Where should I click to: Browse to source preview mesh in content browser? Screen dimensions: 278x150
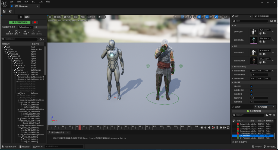[x=264, y=42]
